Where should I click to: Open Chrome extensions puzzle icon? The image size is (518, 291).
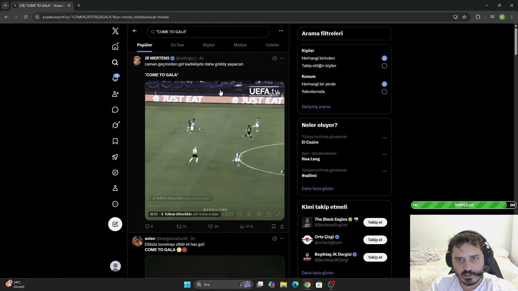[x=478, y=17]
